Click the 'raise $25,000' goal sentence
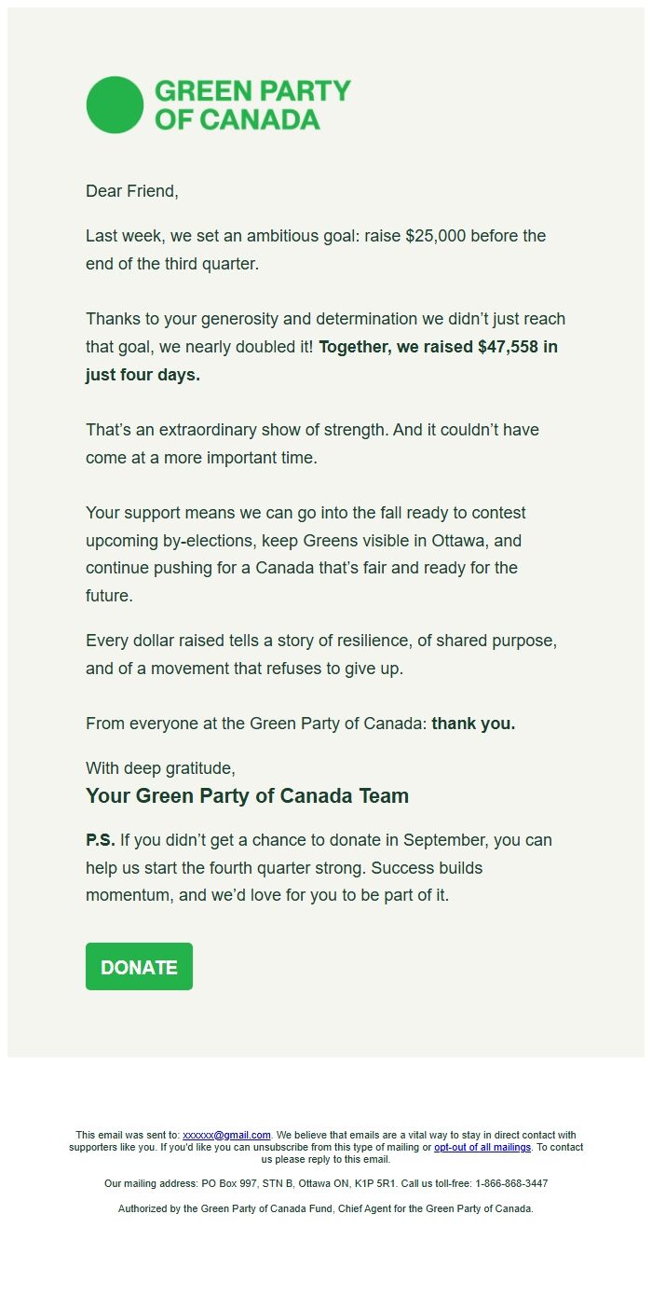 pyautogui.click(x=315, y=250)
